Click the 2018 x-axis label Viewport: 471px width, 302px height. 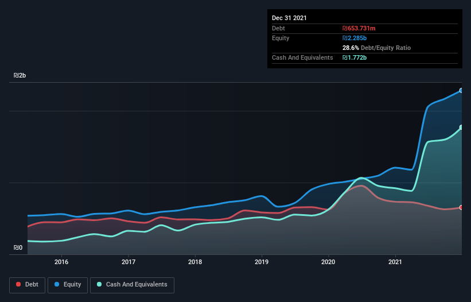point(195,262)
